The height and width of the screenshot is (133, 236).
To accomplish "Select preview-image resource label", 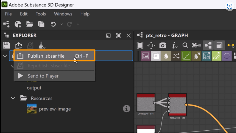I will coord(55,109).
